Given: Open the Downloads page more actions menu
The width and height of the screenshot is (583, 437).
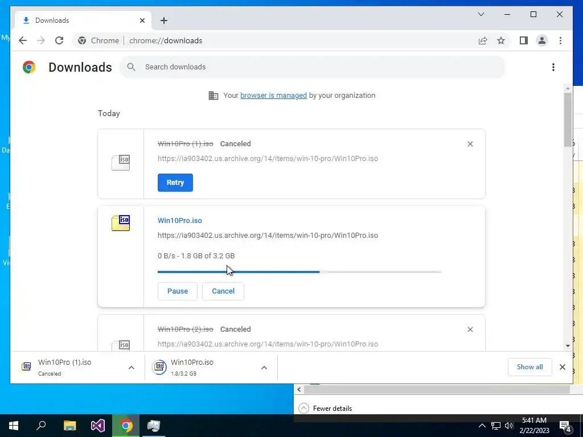Looking at the screenshot, I should click(553, 67).
